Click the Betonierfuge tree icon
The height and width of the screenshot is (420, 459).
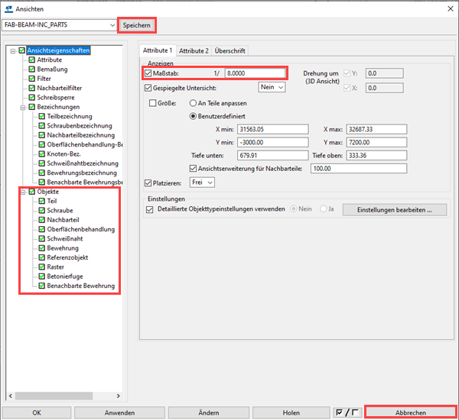point(42,276)
